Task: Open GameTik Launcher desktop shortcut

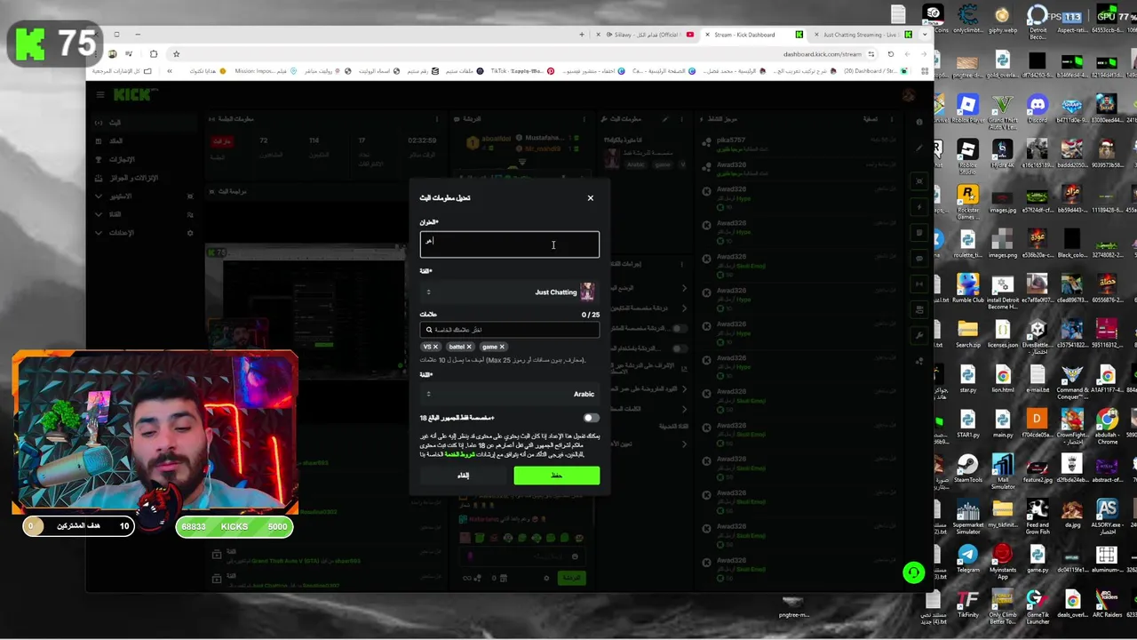Action: click(x=1037, y=606)
